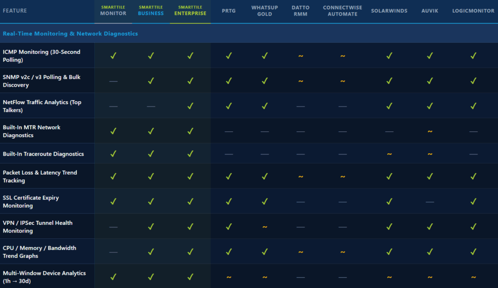Click the Built-In MTR Network Diagnostics label

click(32, 131)
